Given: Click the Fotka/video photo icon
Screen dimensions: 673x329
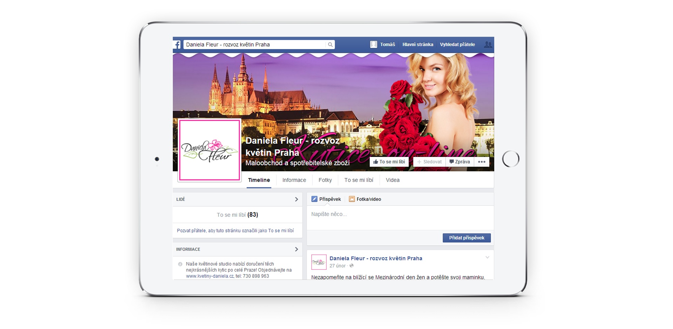Looking at the screenshot, I should (x=352, y=199).
